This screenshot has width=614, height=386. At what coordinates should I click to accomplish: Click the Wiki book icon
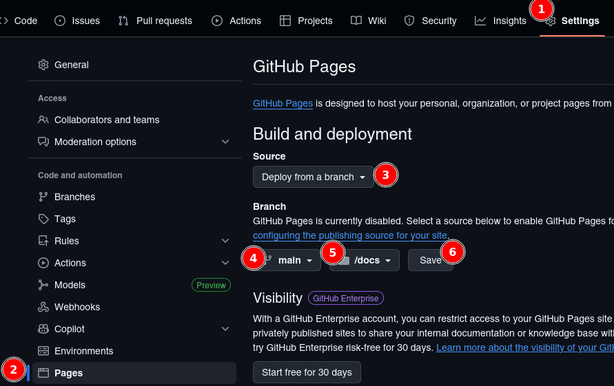pyautogui.click(x=356, y=21)
